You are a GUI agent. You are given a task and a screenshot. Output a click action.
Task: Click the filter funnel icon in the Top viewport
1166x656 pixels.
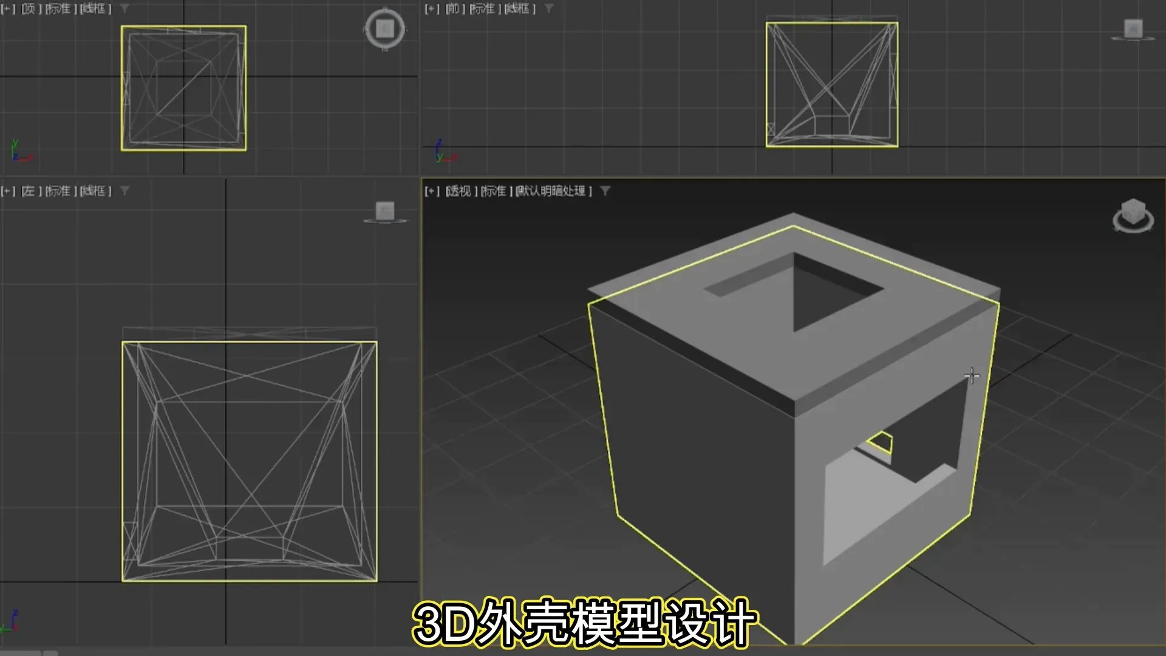(x=124, y=9)
